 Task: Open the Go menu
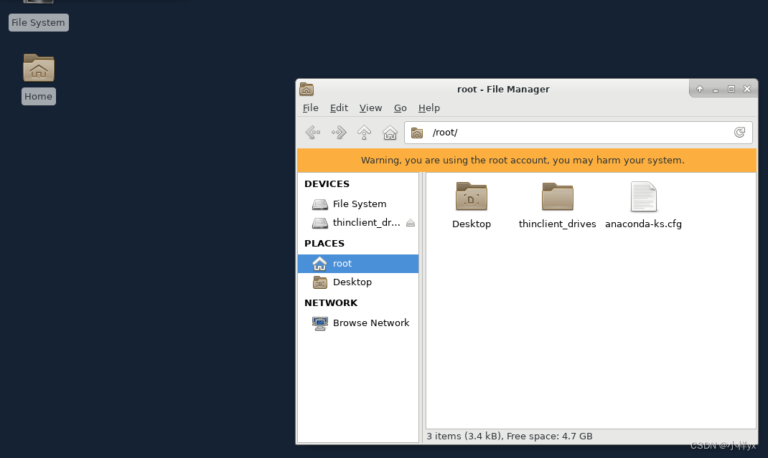[401, 108]
